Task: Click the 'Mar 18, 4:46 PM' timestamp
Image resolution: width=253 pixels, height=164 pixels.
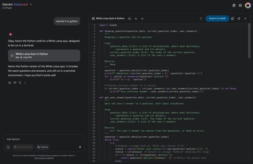Action: click(x=24, y=58)
